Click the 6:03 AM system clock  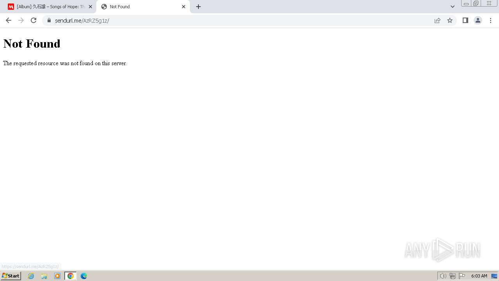(x=479, y=276)
